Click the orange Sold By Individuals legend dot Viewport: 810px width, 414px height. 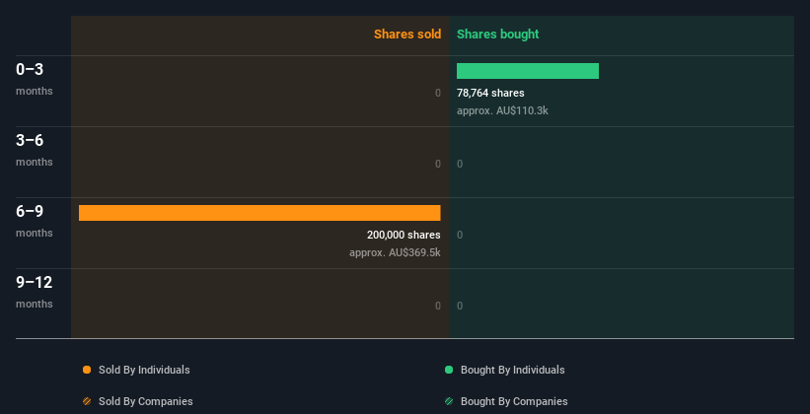coord(87,370)
